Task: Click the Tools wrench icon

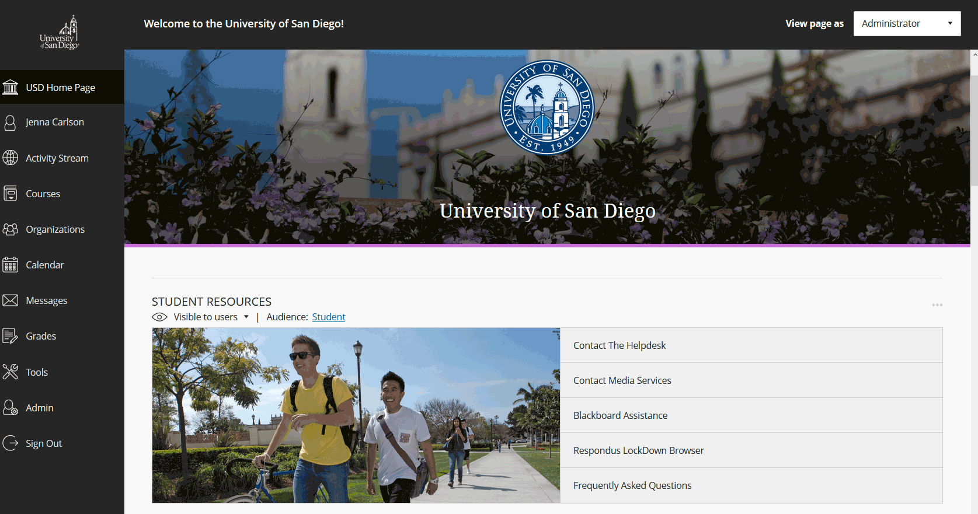Action: pyautogui.click(x=11, y=372)
